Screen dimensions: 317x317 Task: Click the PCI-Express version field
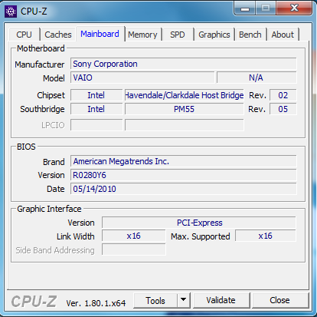click(x=199, y=223)
